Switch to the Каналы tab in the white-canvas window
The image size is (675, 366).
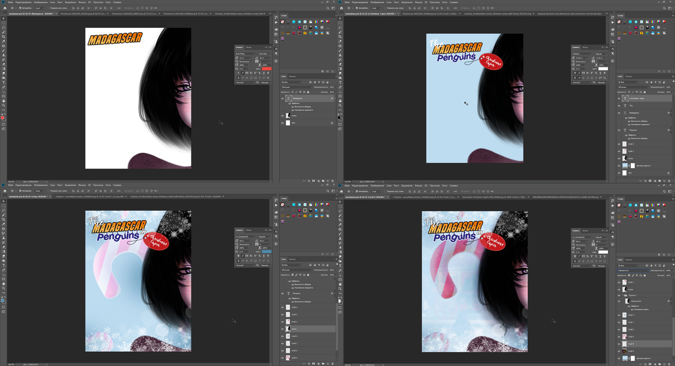tap(292, 76)
